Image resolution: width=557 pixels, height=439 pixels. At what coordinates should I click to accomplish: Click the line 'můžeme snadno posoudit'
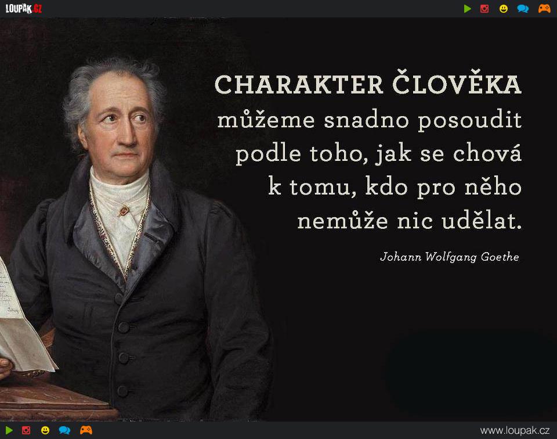(x=370, y=121)
